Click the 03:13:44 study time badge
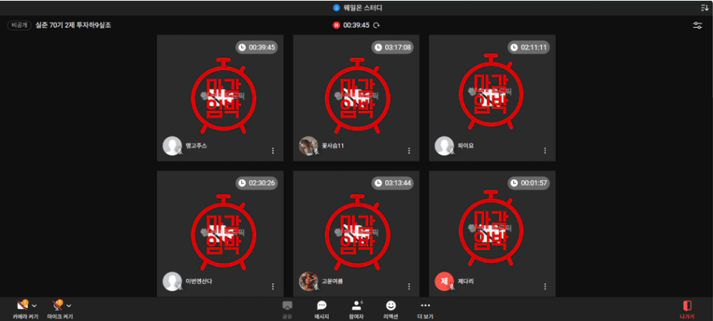Image resolution: width=713 pixels, height=321 pixels. [393, 183]
